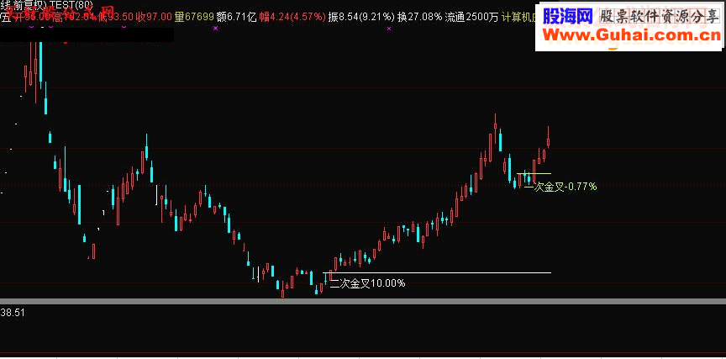Click the magenta marker below 额6.71亿

click(x=215, y=29)
